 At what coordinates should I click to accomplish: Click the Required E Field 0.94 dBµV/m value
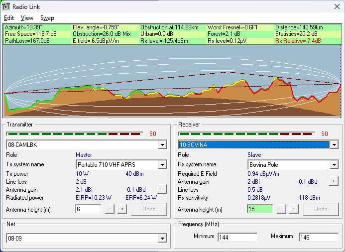[x=263, y=174]
